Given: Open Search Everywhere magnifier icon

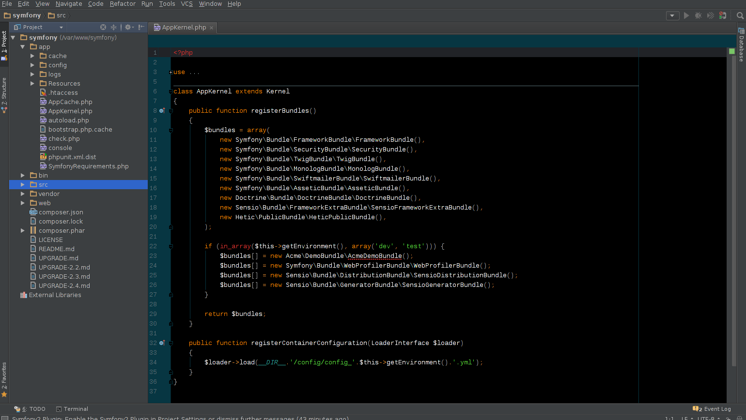Looking at the screenshot, I should (740, 15).
